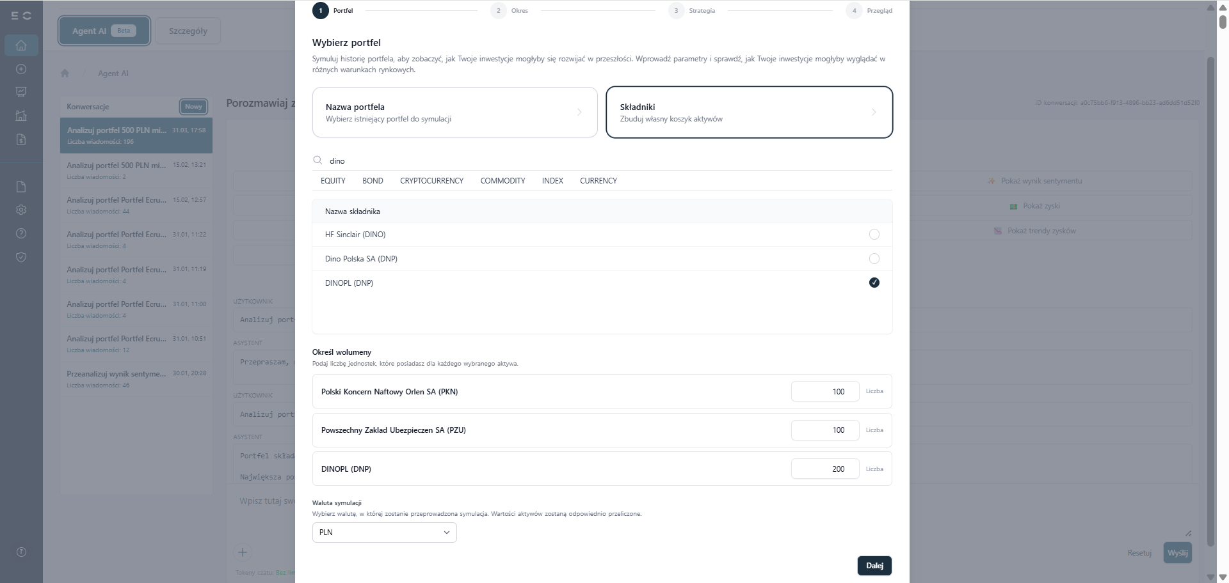Open the conversation dated 31.01, 10:51

[x=136, y=344]
